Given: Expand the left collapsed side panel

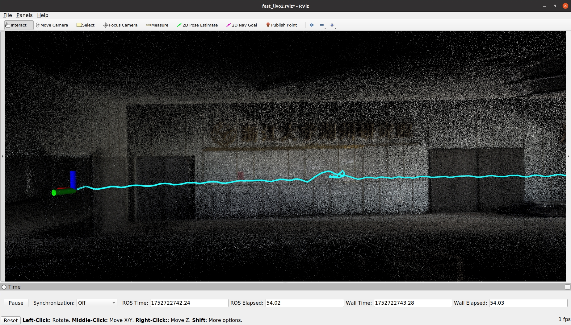Looking at the screenshot, I should click(2, 156).
